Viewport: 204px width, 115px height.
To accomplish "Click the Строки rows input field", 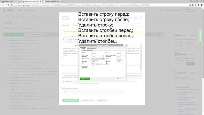I will pos(119,53).
